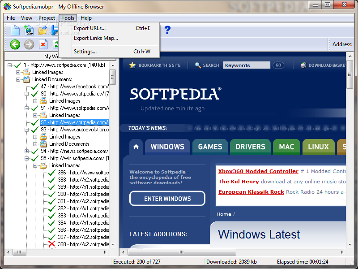This screenshot has height=269, width=358.
Task: Click into the Keywords search field
Action: point(247,65)
